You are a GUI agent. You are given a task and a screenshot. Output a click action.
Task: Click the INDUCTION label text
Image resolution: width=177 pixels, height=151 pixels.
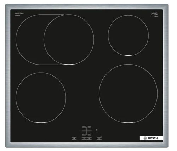pos(19,13)
